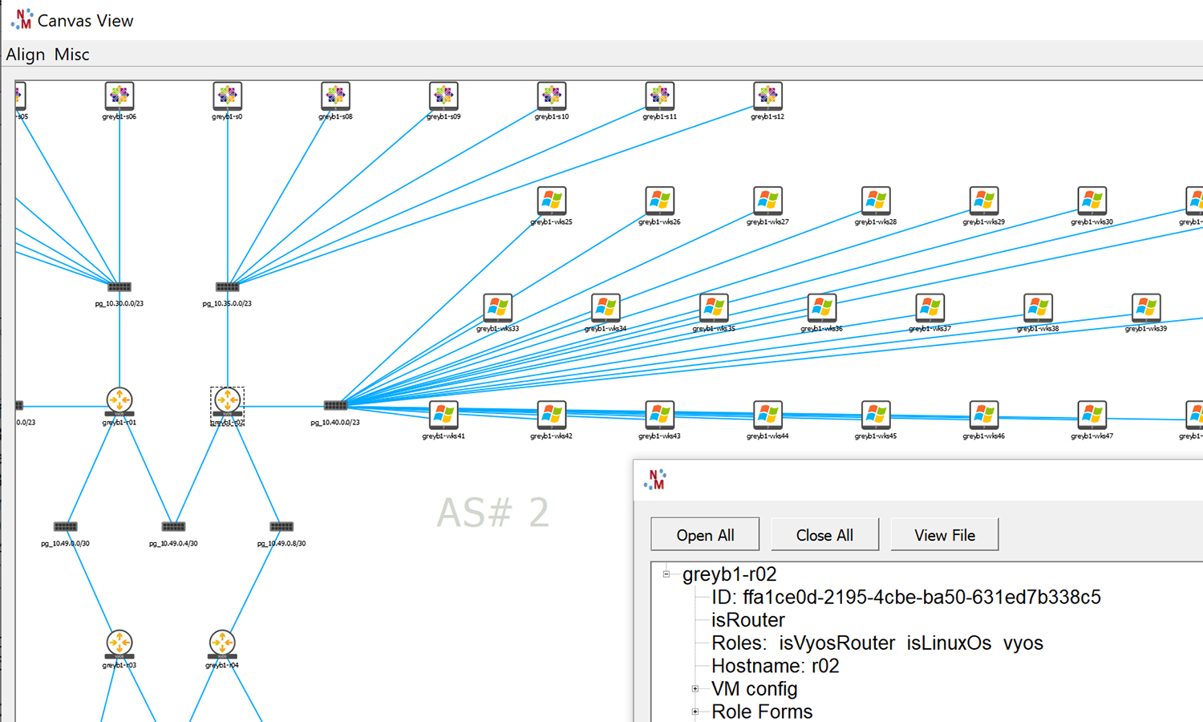Viewport: 1203px width, 722px height.
Task: Select the greyb1-s12 server icon
Action: pos(768,95)
